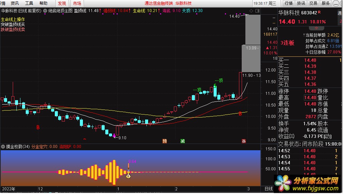Click the 14:54 trade tick row
This screenshot has width=344, height=194.
[310, 163]
